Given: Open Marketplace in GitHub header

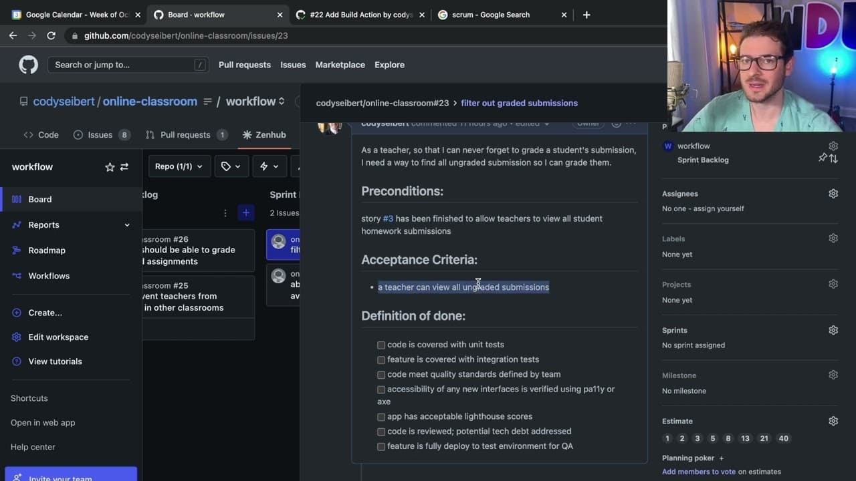Looking at the screenshot, I should (340, 65).
